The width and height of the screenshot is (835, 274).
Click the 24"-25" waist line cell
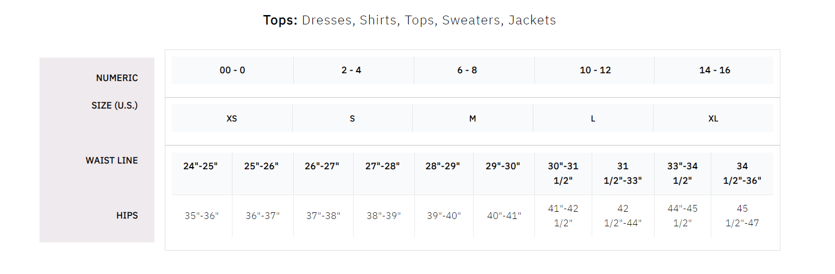click(x=201, y=166)
